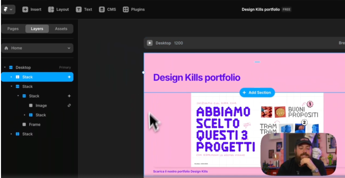
Task: Select the Design Kills portfolio heading on canvas
Action: [197, 78]
